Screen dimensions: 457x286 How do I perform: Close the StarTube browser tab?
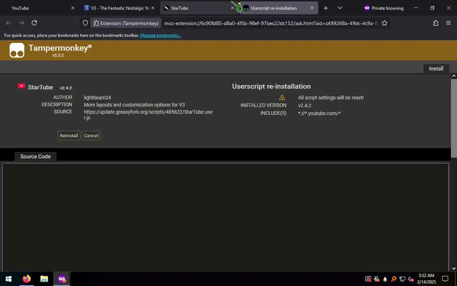232,8
